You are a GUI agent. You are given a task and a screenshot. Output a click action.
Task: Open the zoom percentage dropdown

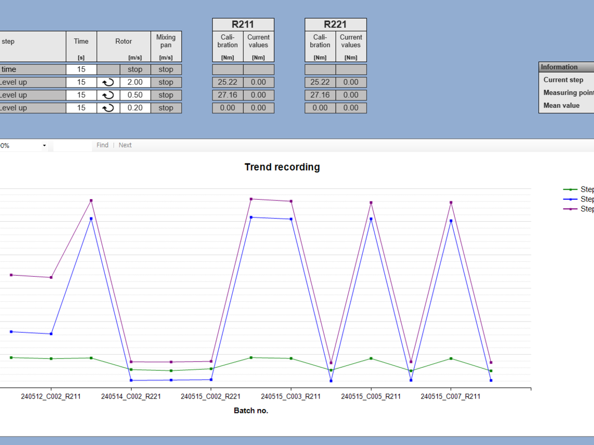44,145
